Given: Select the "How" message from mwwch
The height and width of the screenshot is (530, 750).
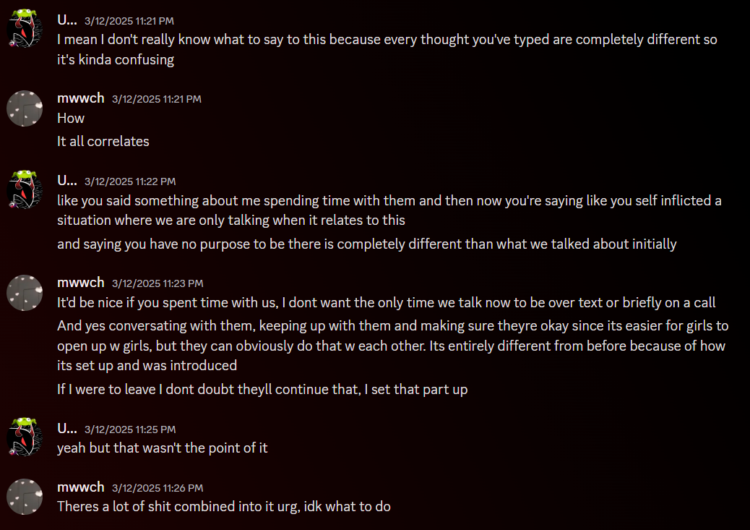Looking at the screenshot, I should coord(71,119).
